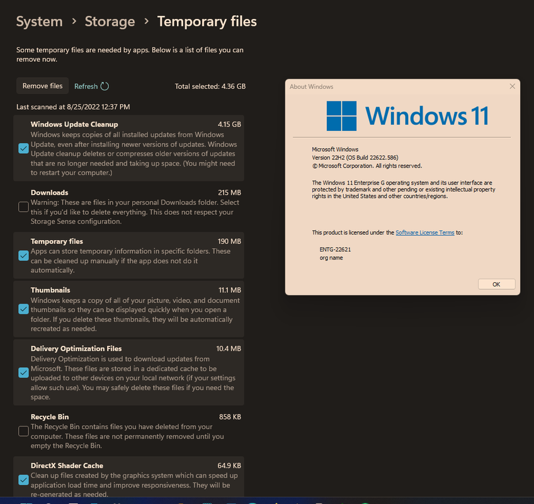Click the circular refresh arrow icon
Viewport: 534px width, 504px height.
(x=105, y=86)
